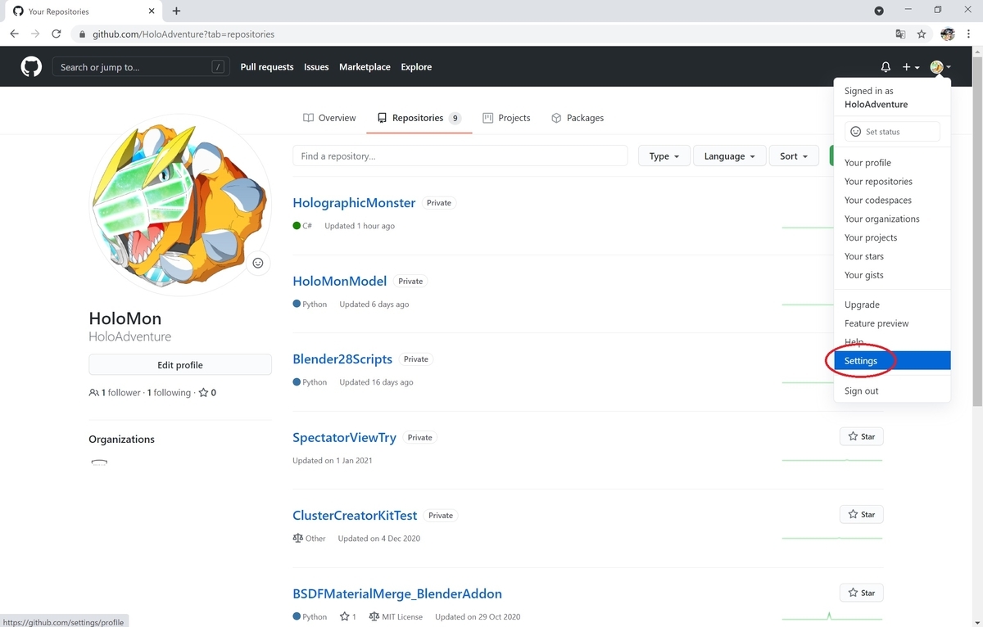
Task: Click the Edit profile button
Action: click(180, 365)
